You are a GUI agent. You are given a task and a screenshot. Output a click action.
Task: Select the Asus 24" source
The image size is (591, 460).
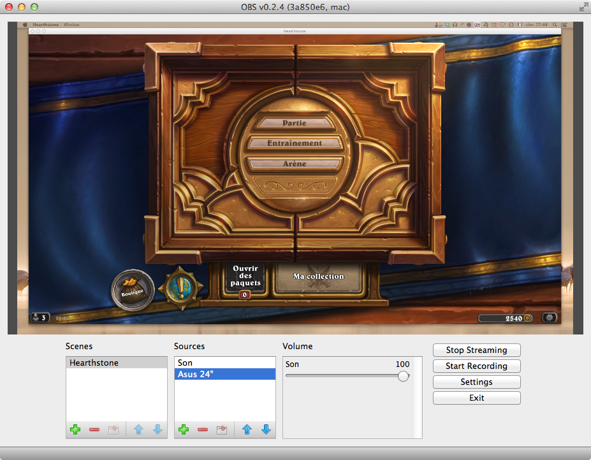pyautogui.click(x=224, y=374)
